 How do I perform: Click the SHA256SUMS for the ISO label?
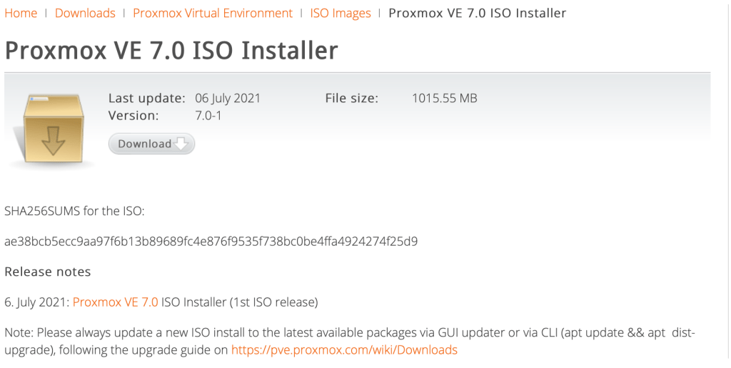(74, 212)
